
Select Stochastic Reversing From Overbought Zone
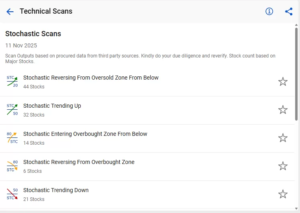point(79,162)
